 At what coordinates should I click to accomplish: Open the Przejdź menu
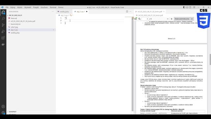click(36, 7)
